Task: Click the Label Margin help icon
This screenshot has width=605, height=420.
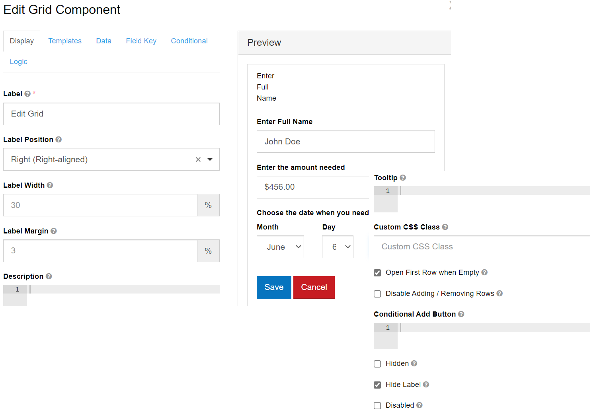Action: [x=54, y=231]
